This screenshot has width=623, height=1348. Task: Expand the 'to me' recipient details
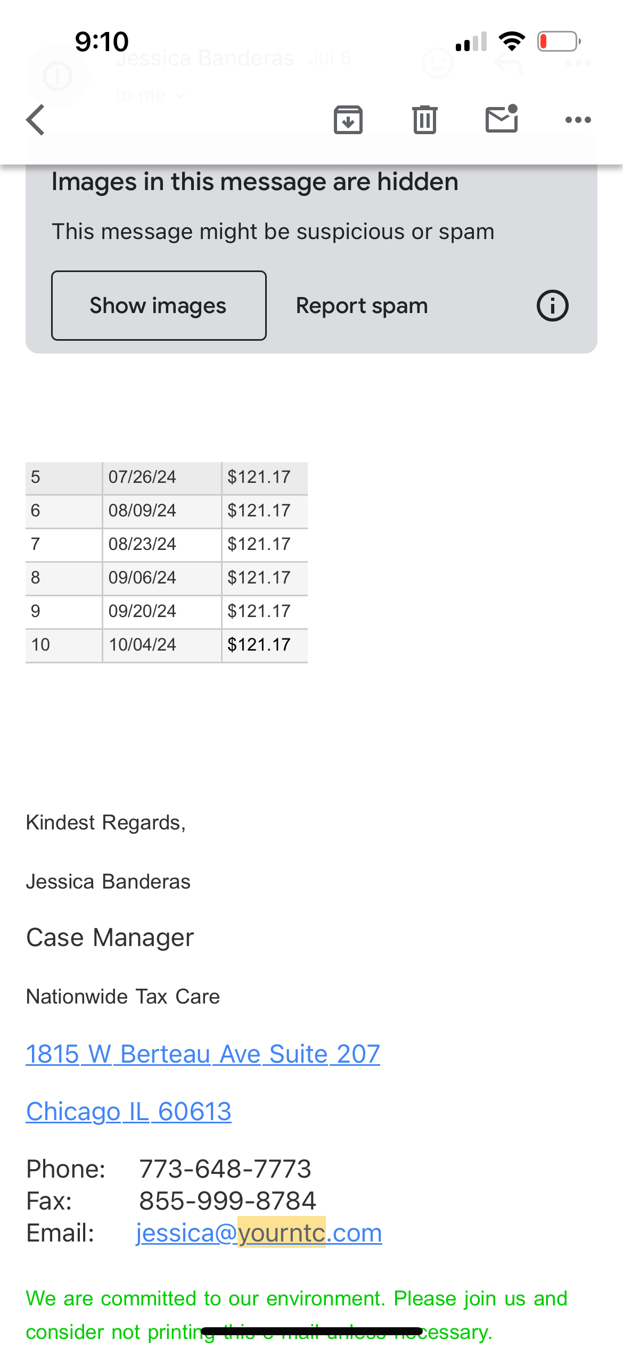150,95
